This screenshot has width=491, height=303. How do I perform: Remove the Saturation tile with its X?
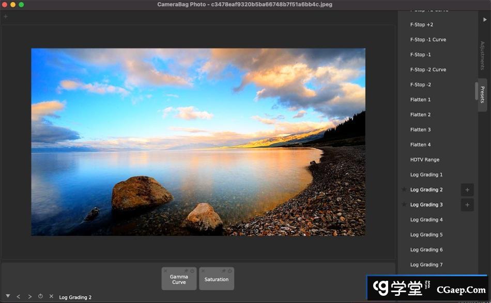click(x=203, y=271)
